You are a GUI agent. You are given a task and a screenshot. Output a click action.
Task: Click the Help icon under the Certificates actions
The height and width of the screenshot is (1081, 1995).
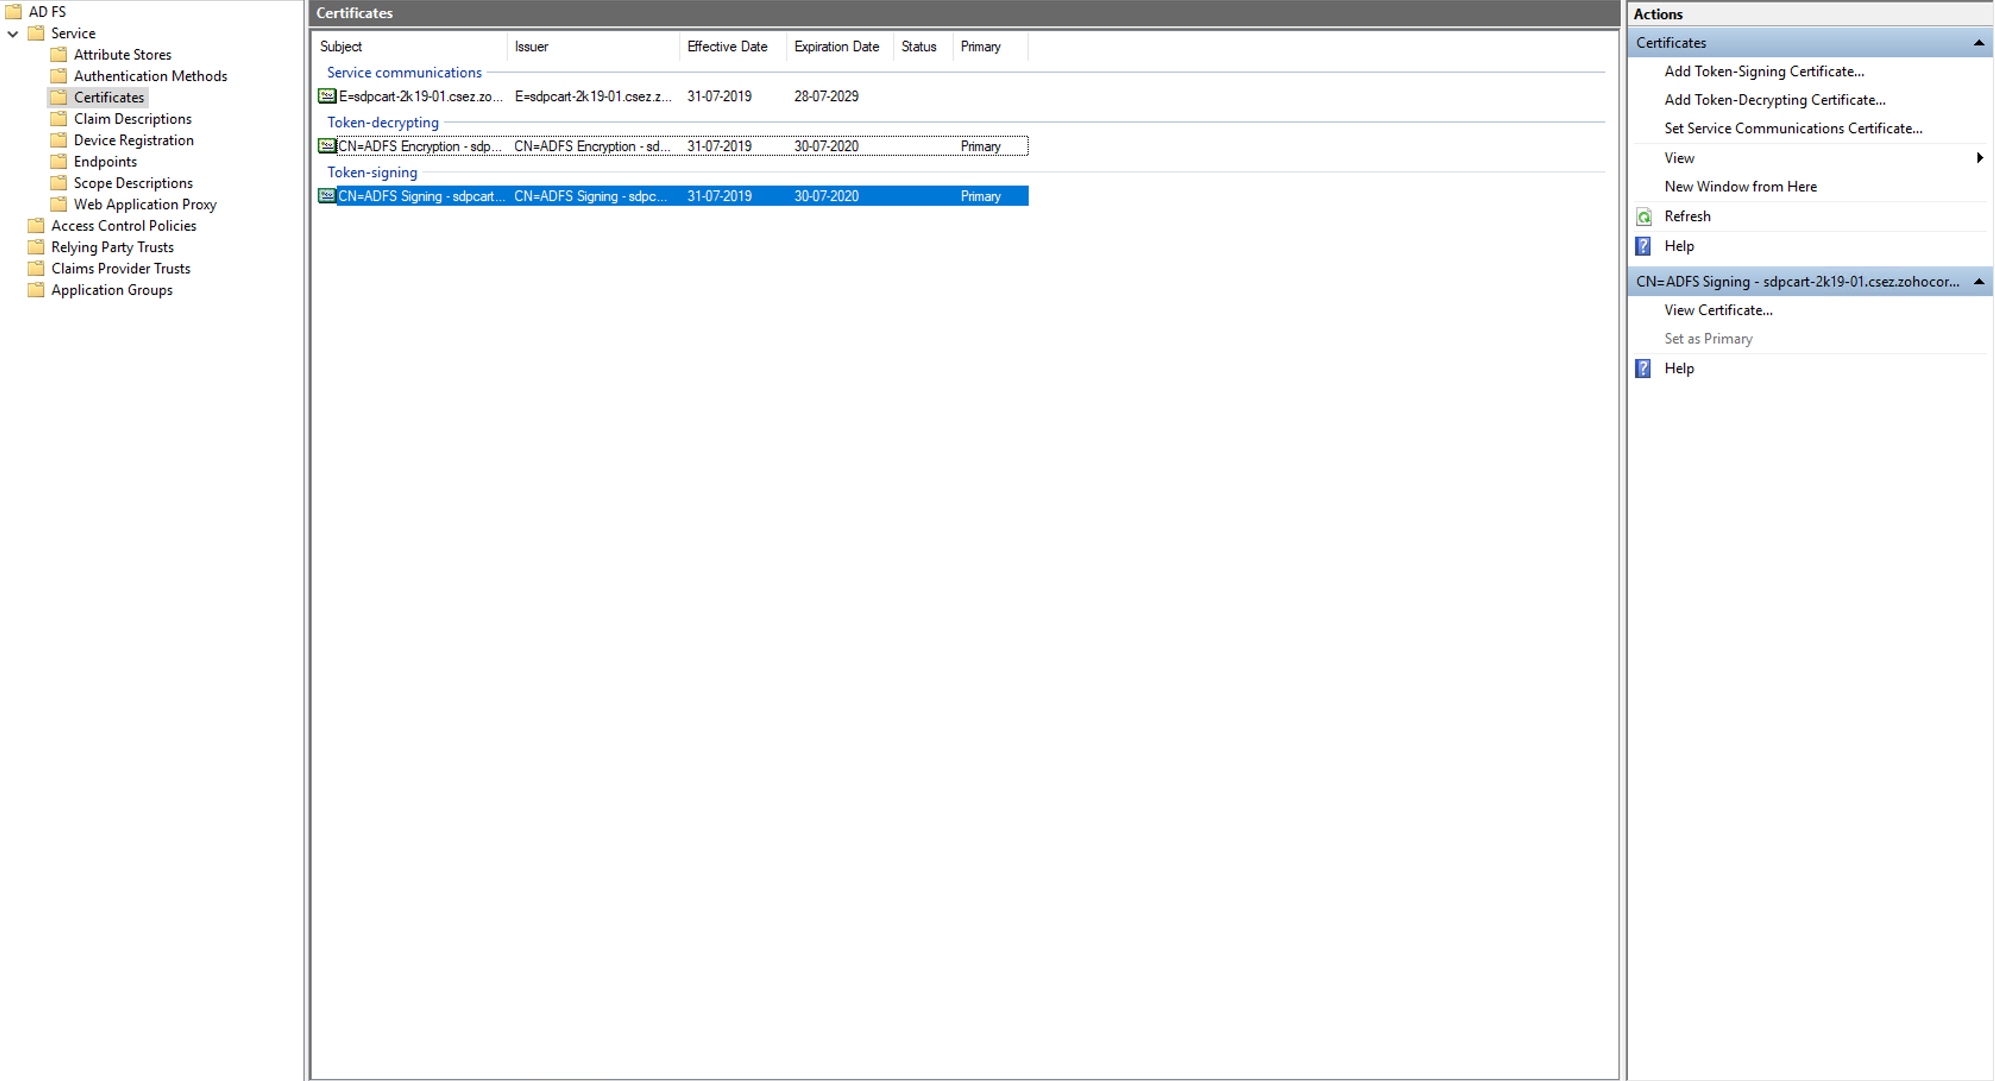[1644, 246]
